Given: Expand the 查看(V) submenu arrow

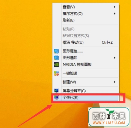Looking at the screenshot, I should point(115,7).
